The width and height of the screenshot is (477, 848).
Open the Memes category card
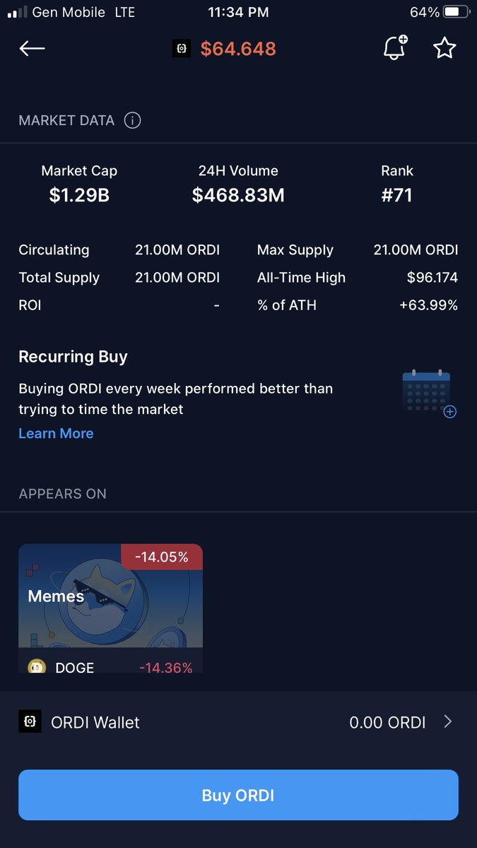pyautogui.click(x=110, y=608)
